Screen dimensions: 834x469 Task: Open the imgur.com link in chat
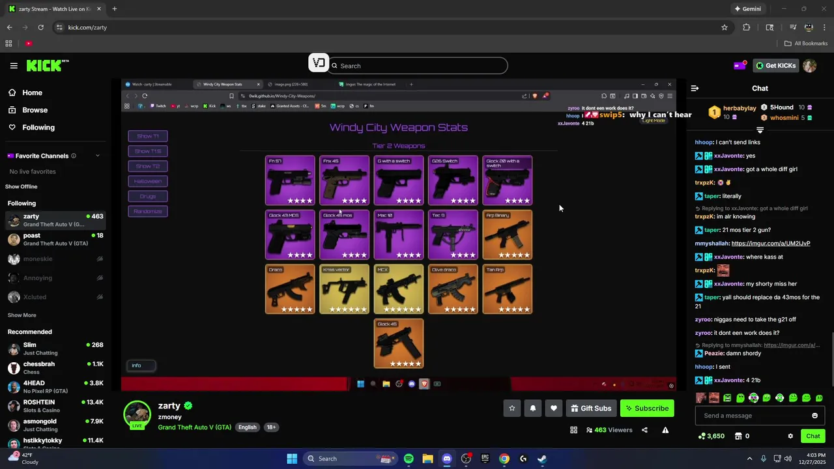coord(771,243)
